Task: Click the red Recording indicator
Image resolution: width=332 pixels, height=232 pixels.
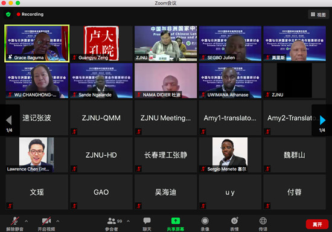Action: click(x=30, y=14)
